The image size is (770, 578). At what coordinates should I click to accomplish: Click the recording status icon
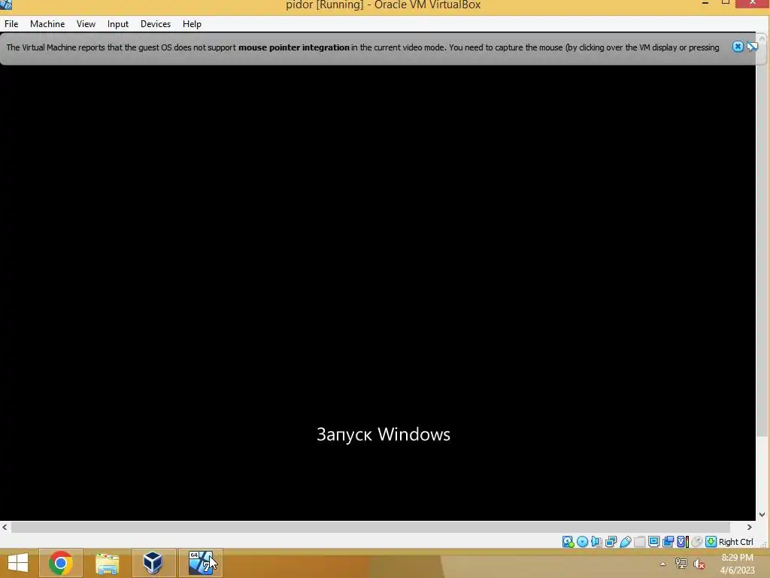click(x=668, y=542)
